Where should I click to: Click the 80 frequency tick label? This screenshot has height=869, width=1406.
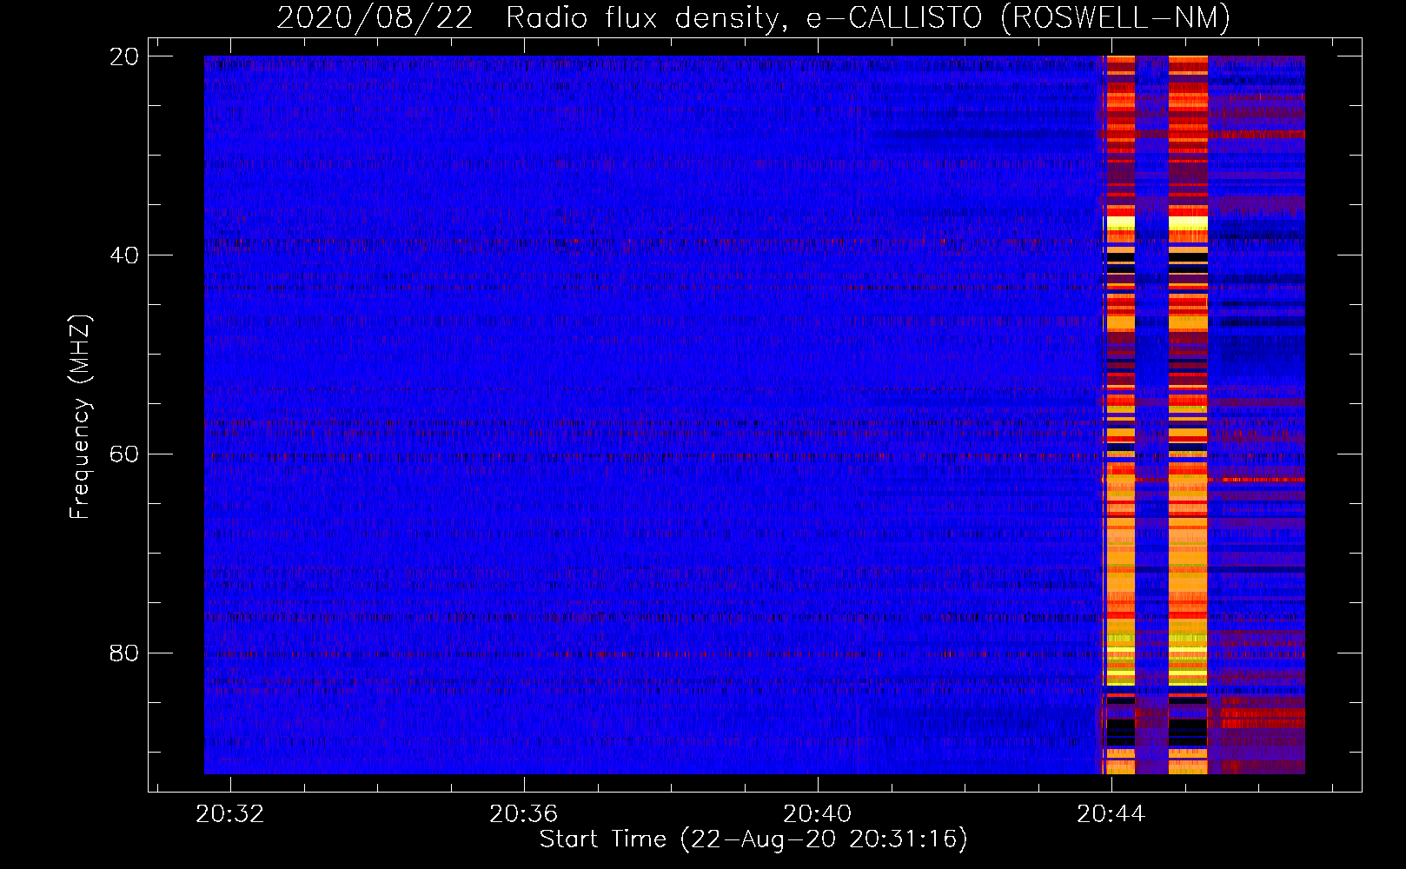pyautogui.click(x=123, y=653)
